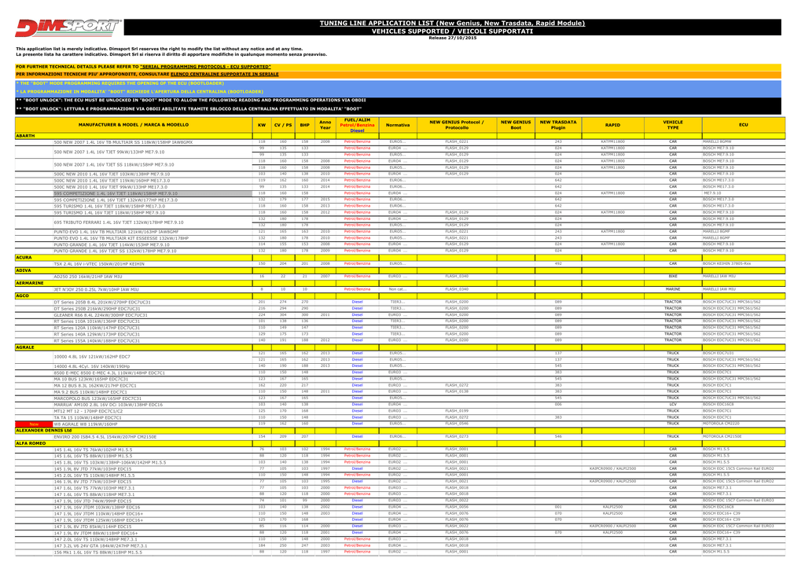The width and height of the screenshot is (805, 569).
Task: Open the "ELENCO CENTRALINE SUPPORTATE IN SERIALE" link
Action: pyautogui.click(x=224, y=75)
